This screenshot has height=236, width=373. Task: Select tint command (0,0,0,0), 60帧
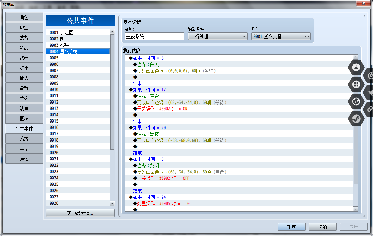click(x=239, y=71)
